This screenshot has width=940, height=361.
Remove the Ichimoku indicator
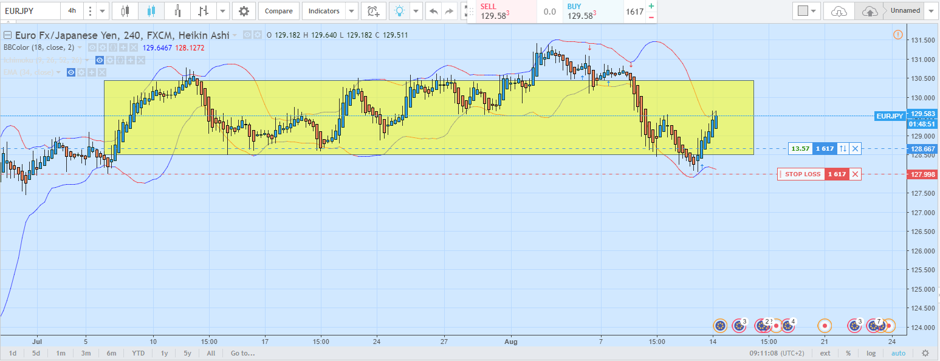click(x=141, y=60)
